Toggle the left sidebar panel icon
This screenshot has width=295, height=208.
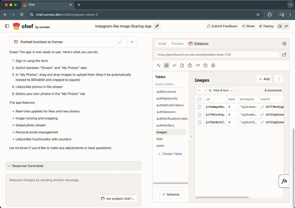tap(7, 26)
